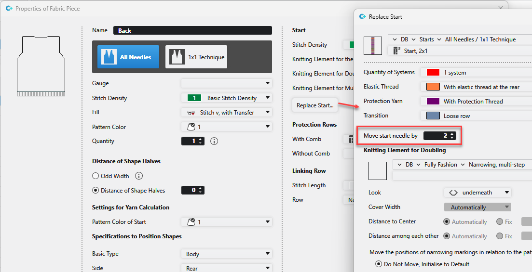Click the info icon next to Quantity
Image resolution: width=532 pixels, height=272 pixels.
click(215, 141)
